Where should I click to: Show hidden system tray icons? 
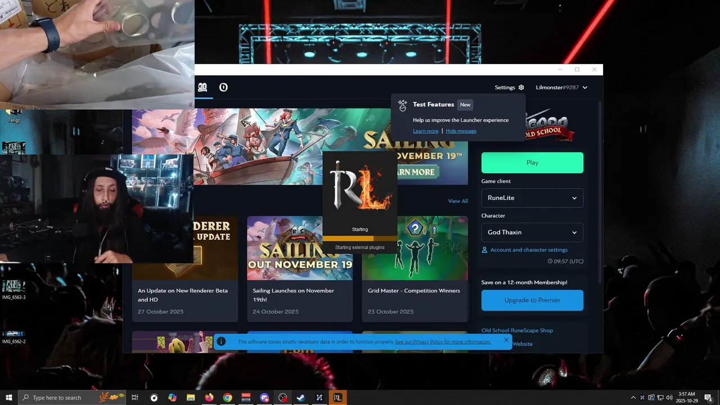633,398
